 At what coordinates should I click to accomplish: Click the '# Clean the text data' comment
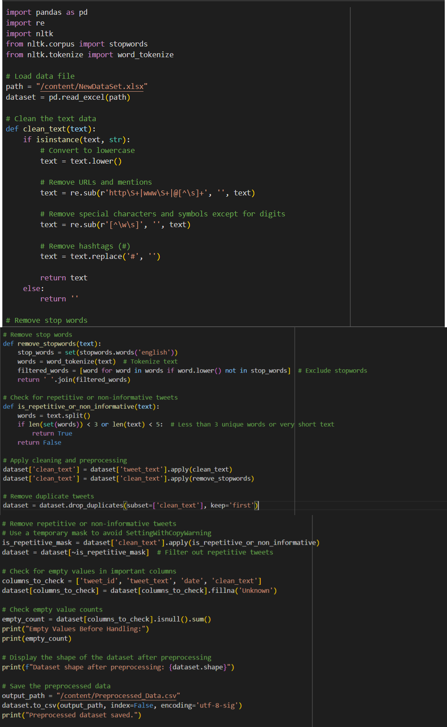click(51, 119)
